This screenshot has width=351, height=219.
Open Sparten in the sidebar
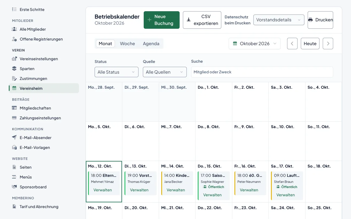click(x=44, y=69)
